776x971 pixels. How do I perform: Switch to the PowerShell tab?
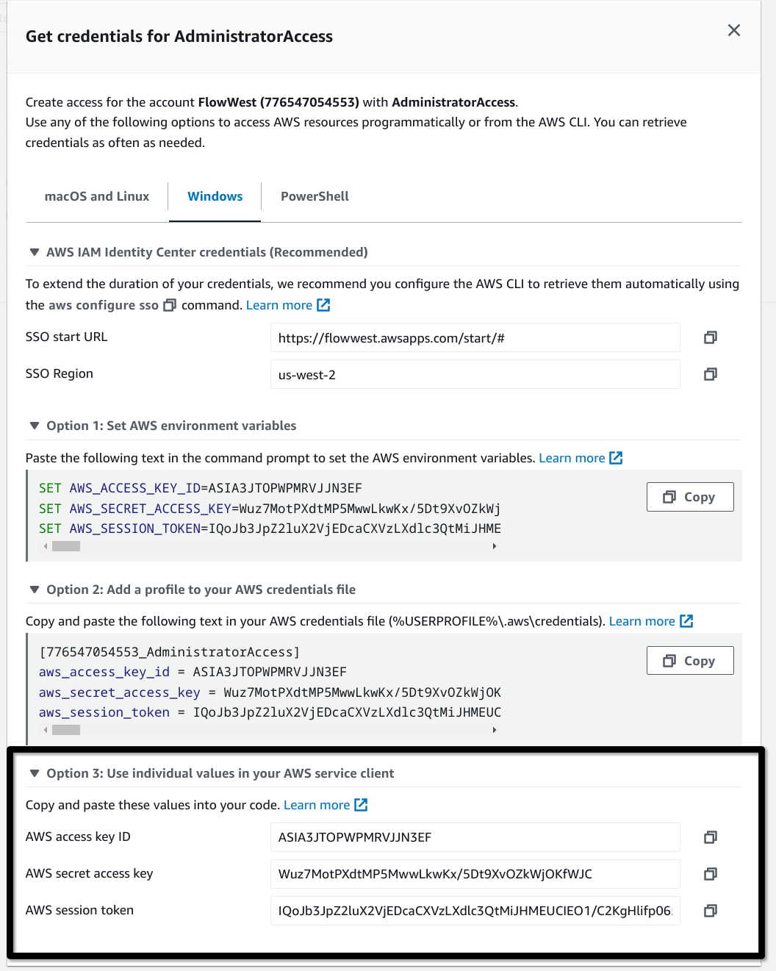315,196
